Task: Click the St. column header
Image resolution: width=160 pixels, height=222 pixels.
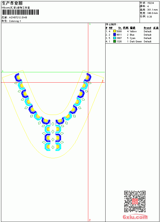Action: click(120, 28)
